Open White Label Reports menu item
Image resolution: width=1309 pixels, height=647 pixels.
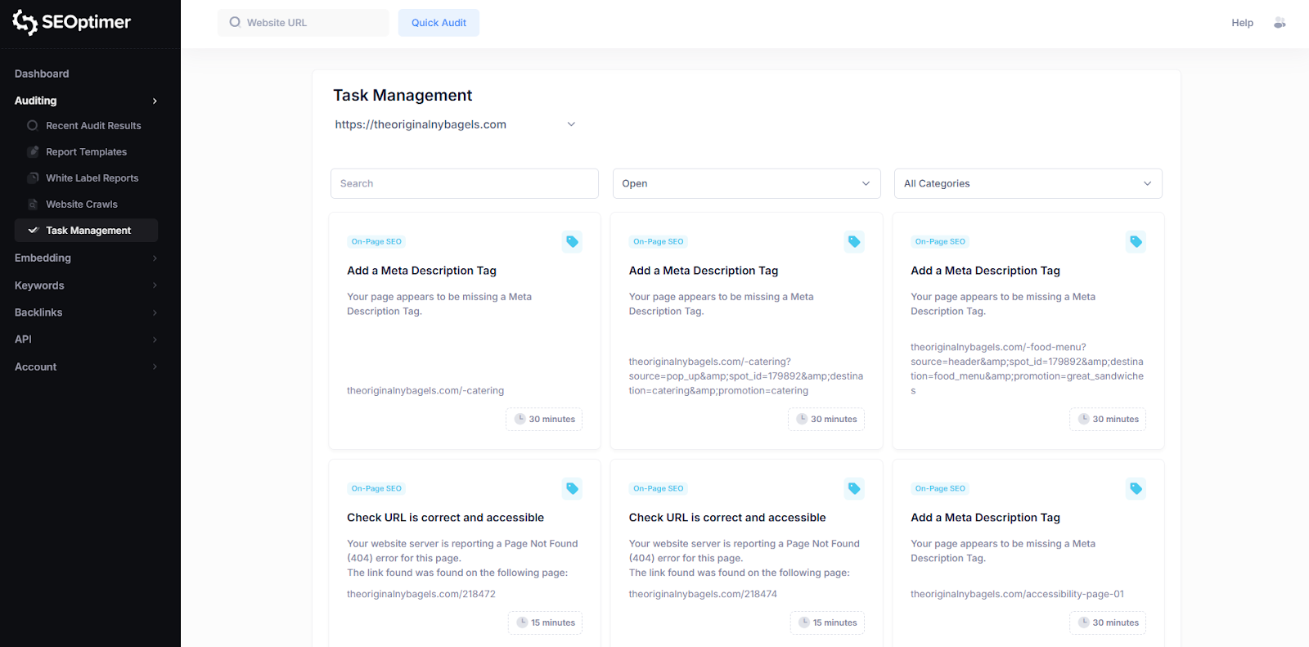click(92, 177)
